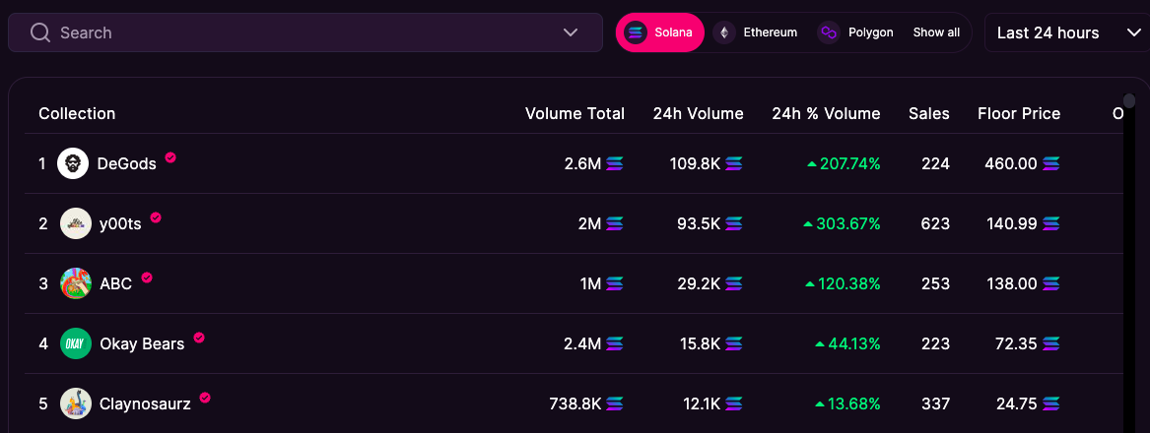Click the verified badge next to Claynosaurz
1150x433 pixels.
coord(205,398)
